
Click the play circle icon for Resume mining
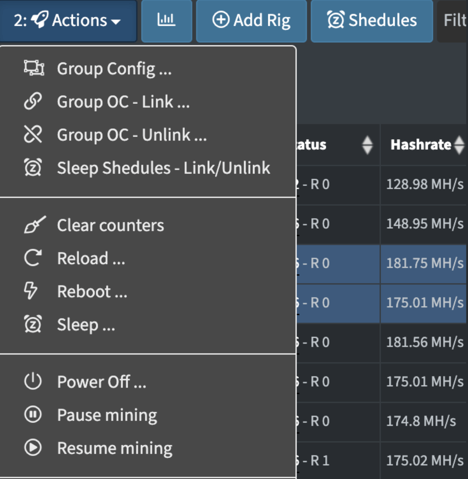(33, 448)
